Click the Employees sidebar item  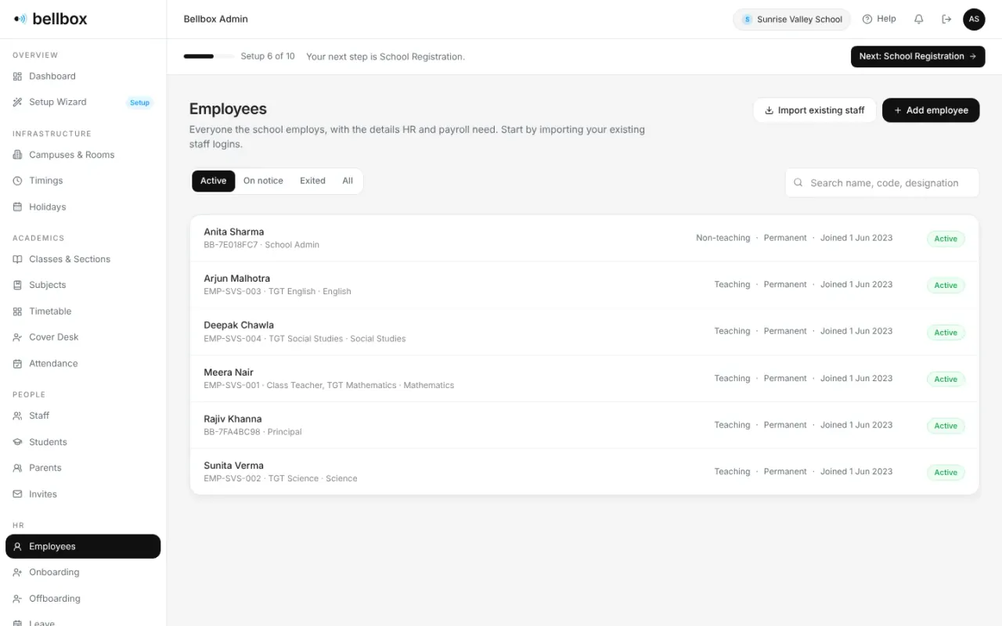[83, 546]
